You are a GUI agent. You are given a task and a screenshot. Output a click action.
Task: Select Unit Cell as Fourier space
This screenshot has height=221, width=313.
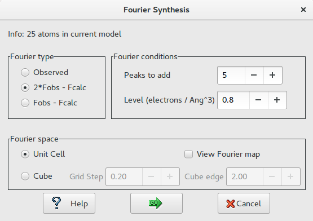pos(25,154)
